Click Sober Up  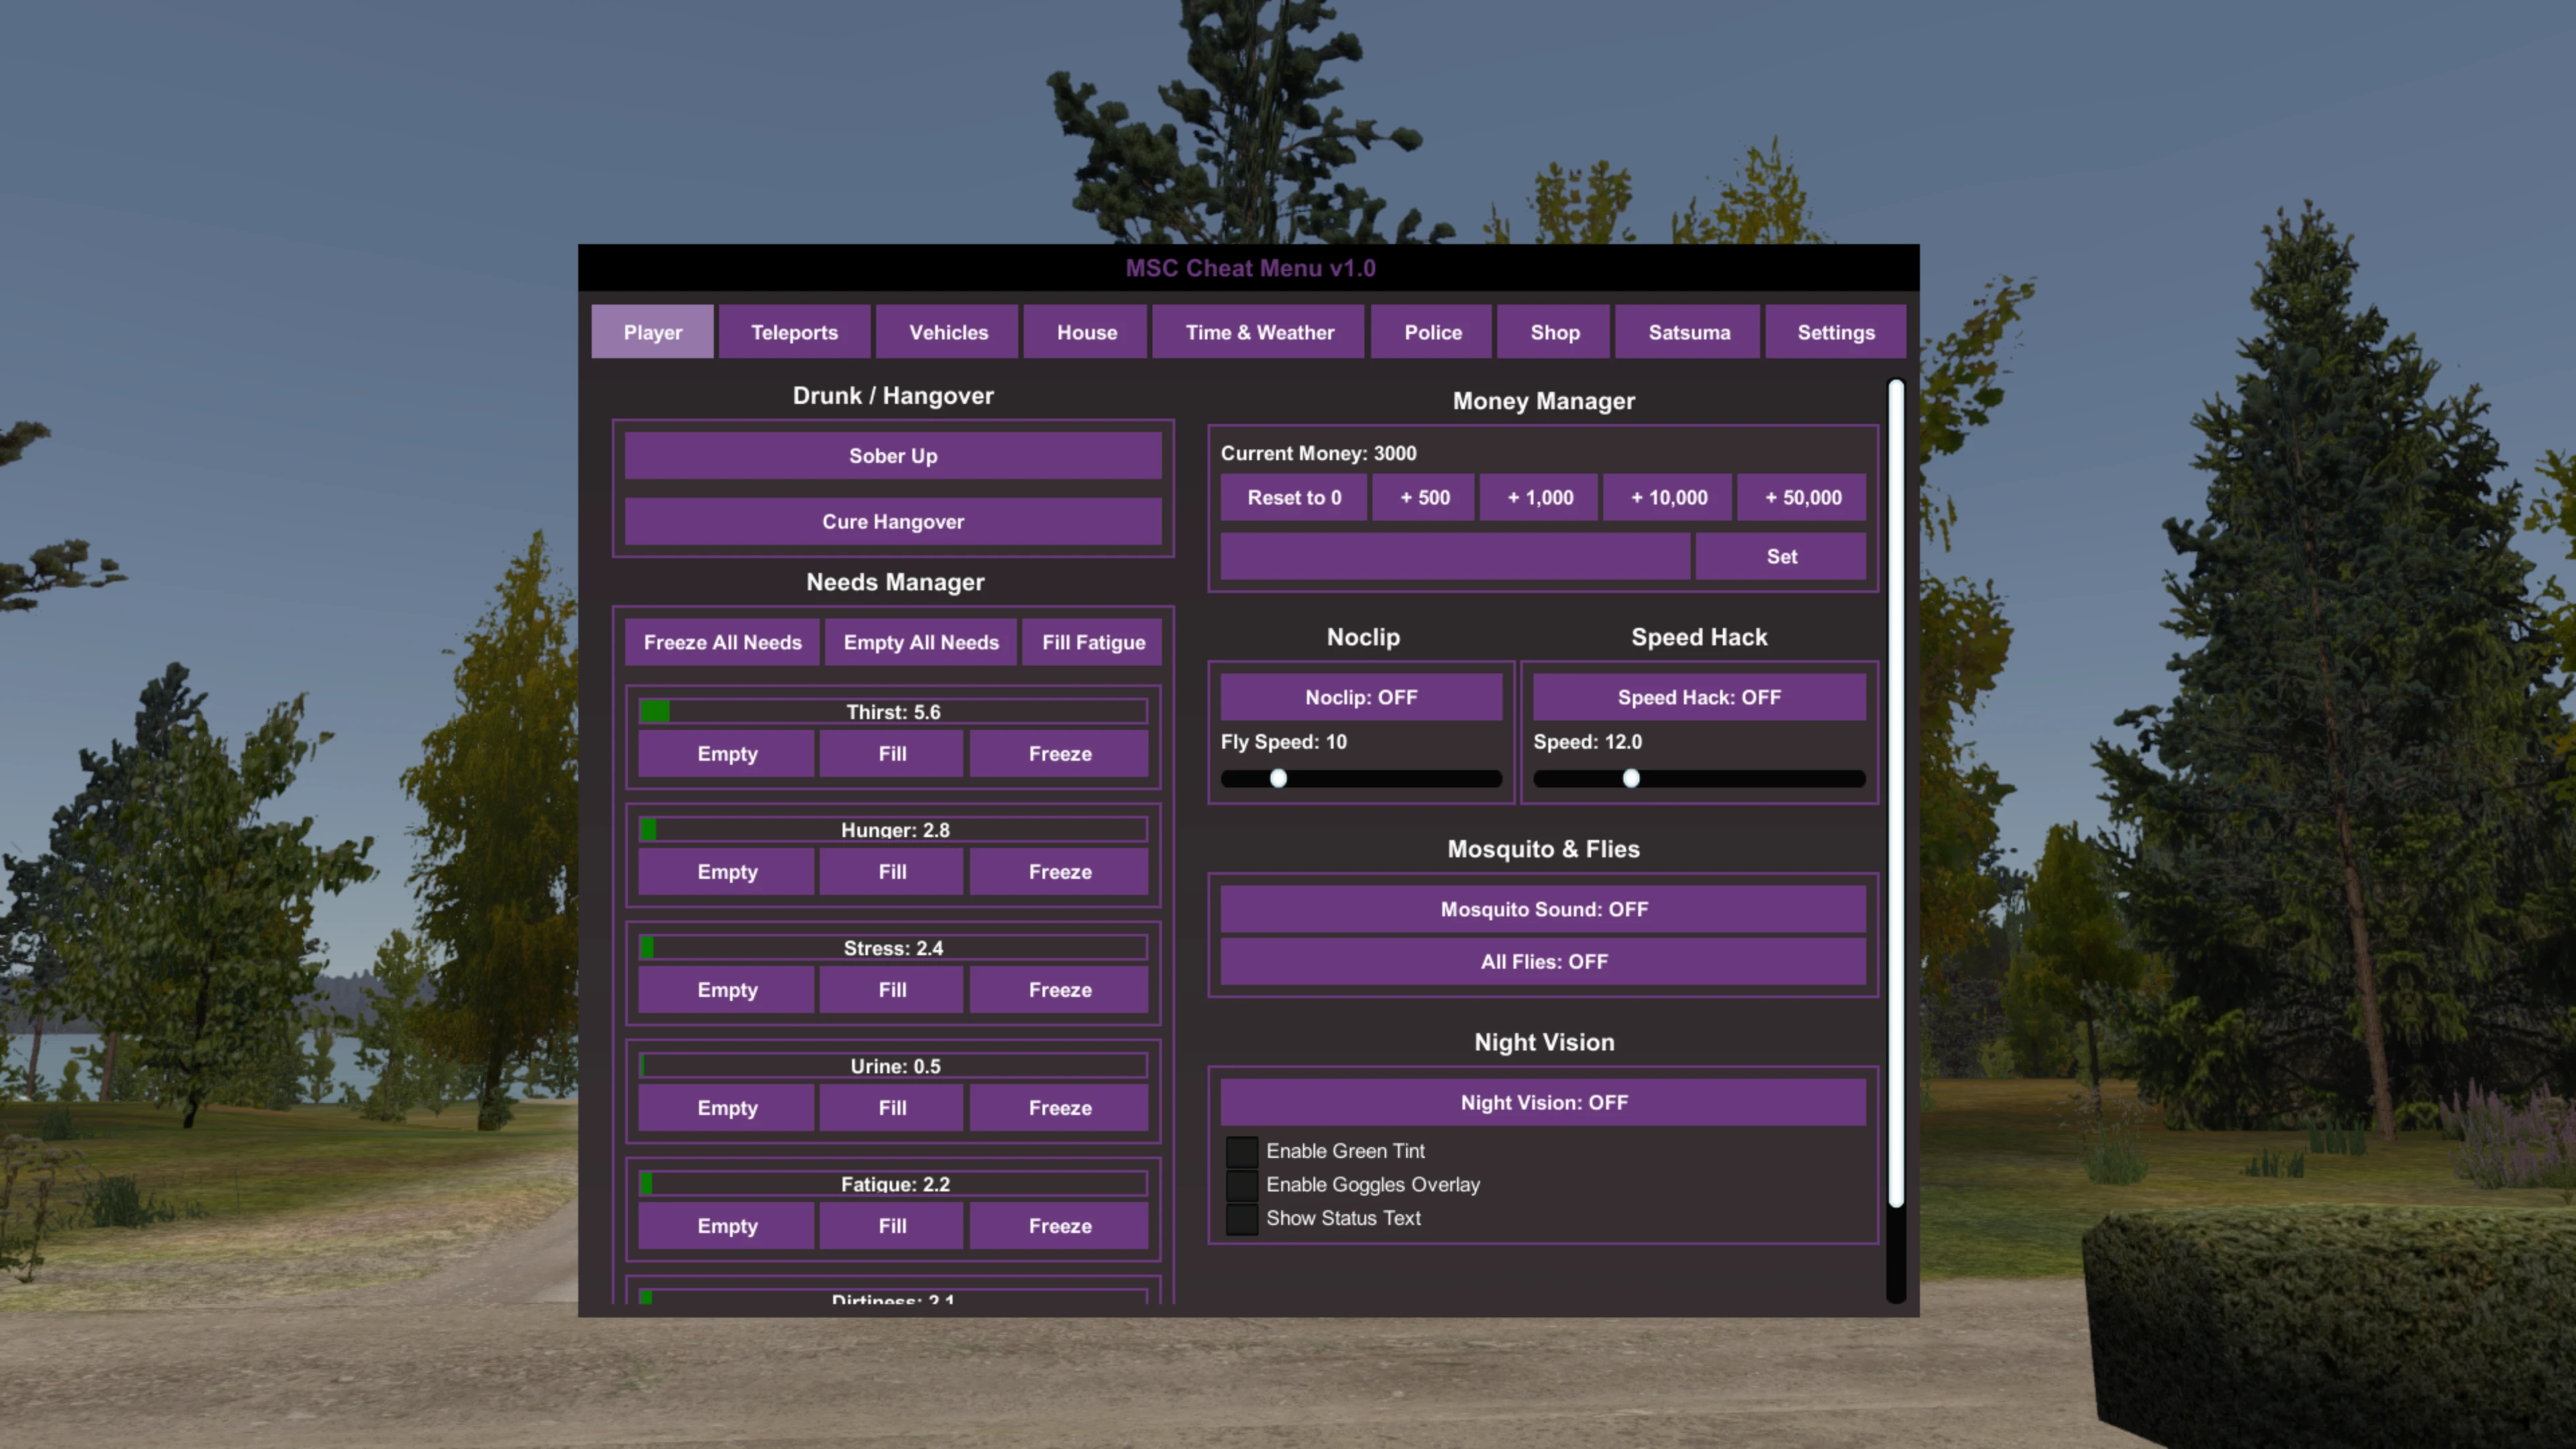pos(892,455)
